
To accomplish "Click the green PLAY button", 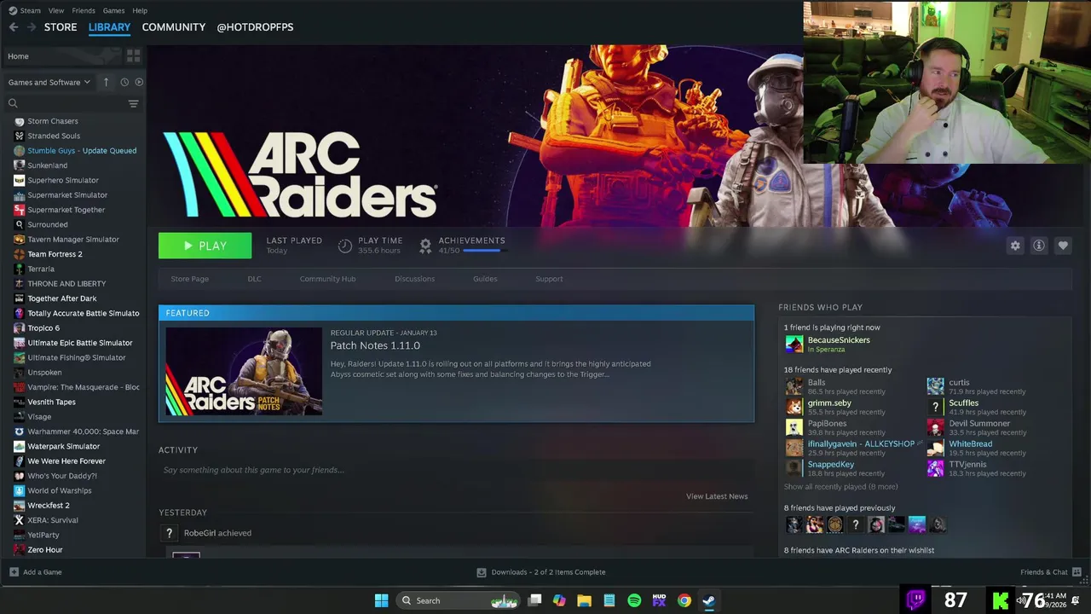I will pos(205,246).
